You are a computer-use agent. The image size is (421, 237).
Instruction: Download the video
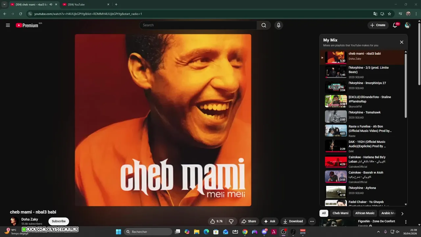293,222
